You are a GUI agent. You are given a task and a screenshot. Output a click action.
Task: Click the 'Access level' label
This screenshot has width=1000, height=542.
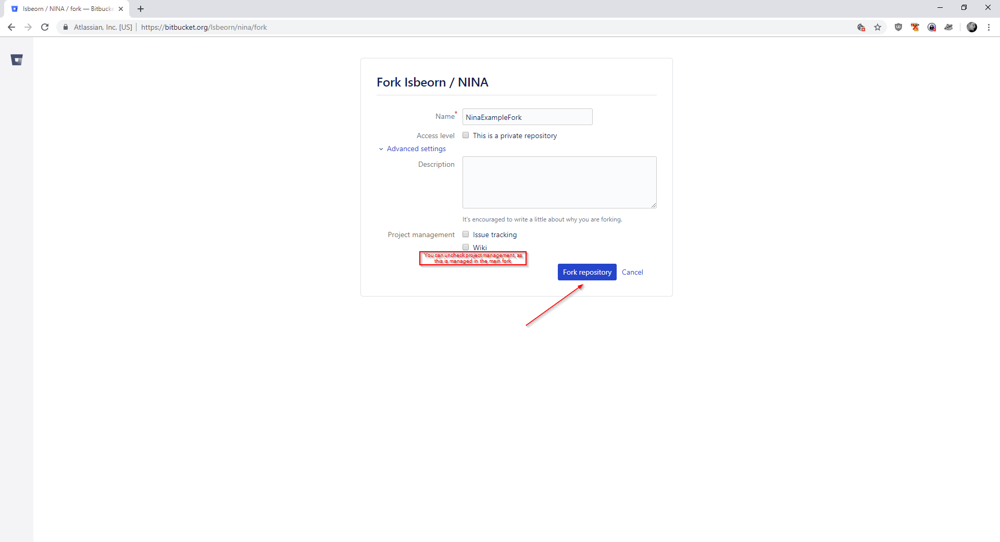(x=435, y=135)
